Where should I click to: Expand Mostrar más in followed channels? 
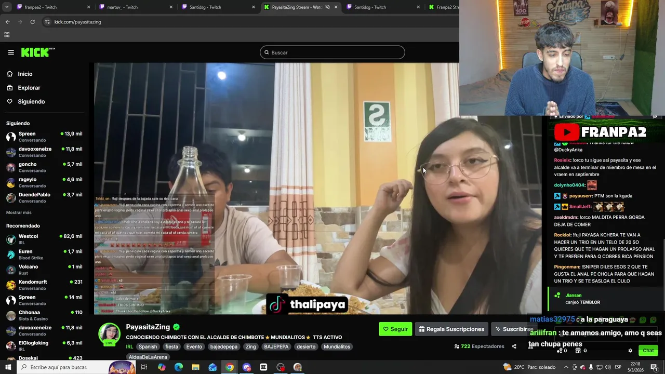point(19,212)
